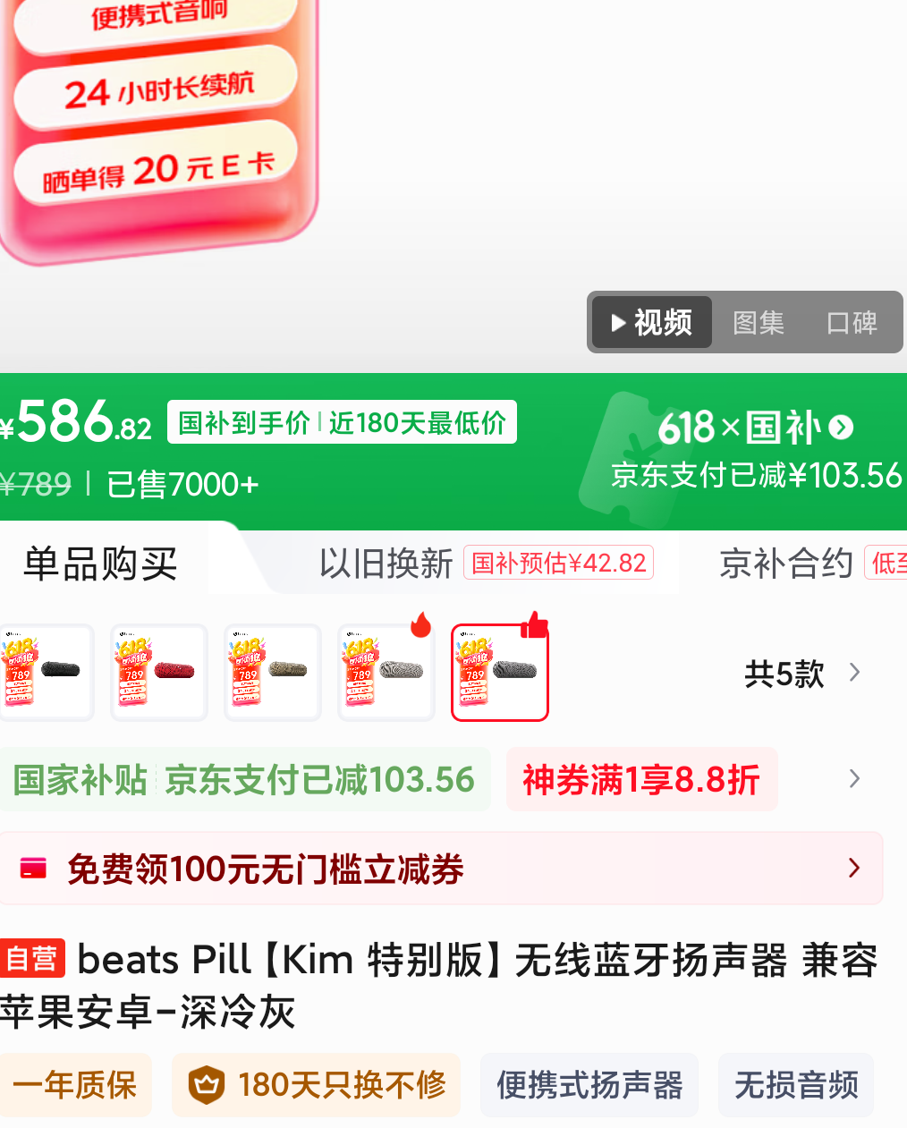Pick the hot-selling light gray variant
This screenshot has height=1128, width=907.
[386, 672]
